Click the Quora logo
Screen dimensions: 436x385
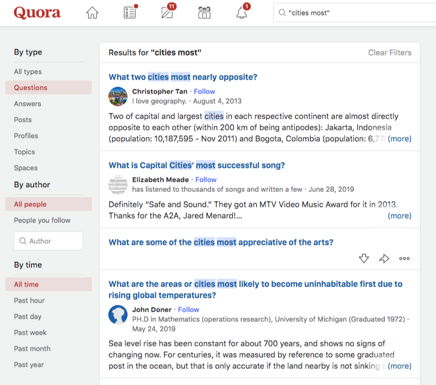[37, 12]
